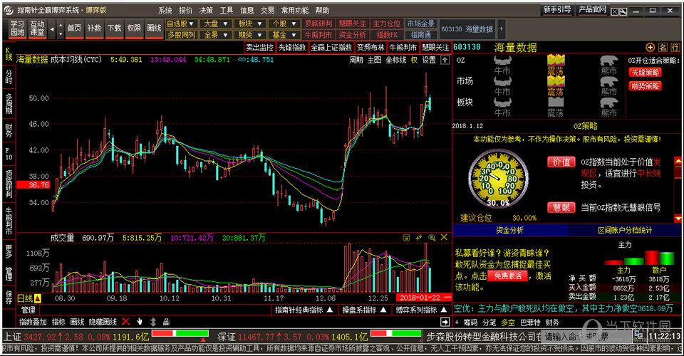The image size is (684, 356).
Task: Click the 先锋策略 red button
Action: (646, 73)
